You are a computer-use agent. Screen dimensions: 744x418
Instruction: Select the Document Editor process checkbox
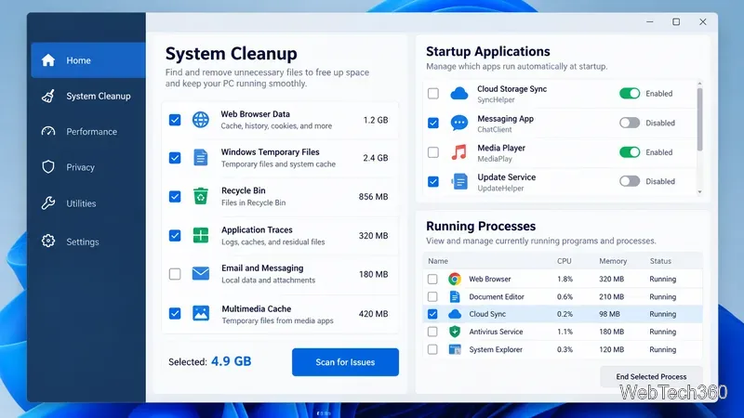click(x=432, y=296)
